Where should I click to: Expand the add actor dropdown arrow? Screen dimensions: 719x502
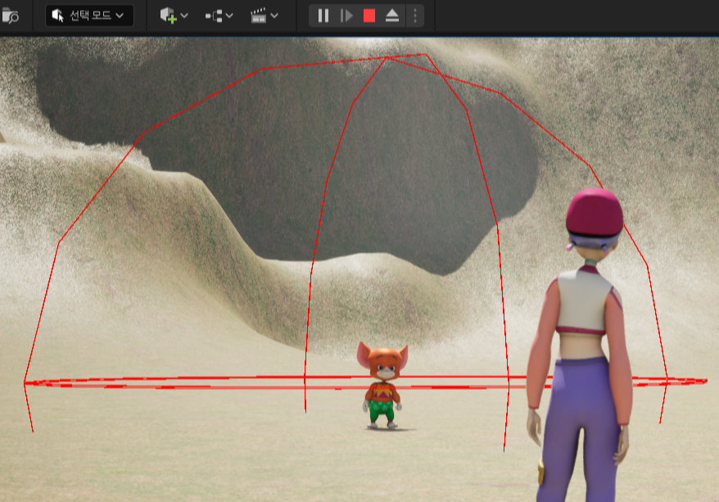[x=184, y=16]
